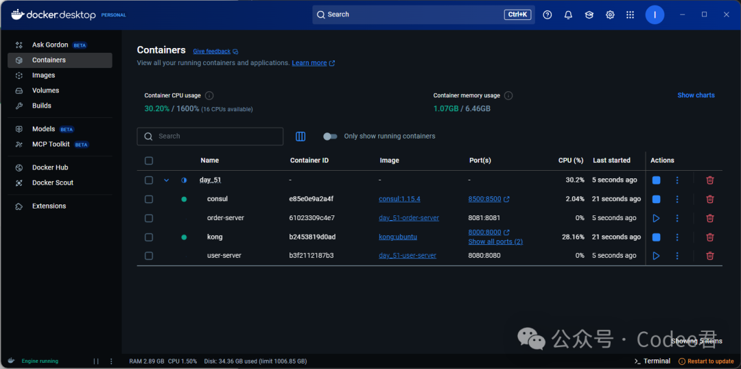Viewport: 741px width, 369px height.
Task: Check the day_51 row checkbox
Action: tap(149, 180)
